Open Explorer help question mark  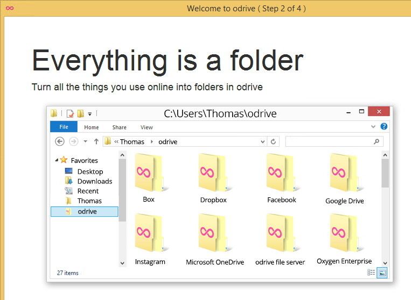384,126
